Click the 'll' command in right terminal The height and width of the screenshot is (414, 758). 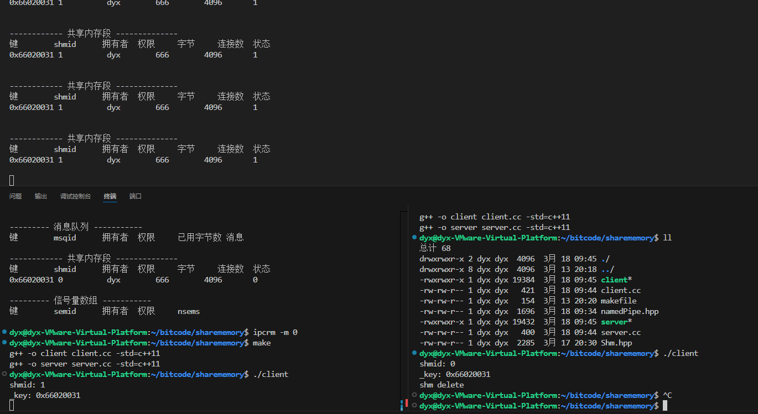click(667, 238)
